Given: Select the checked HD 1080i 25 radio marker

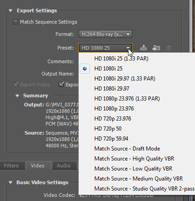Looking at the screenshot, I should (x=85, y=69).
